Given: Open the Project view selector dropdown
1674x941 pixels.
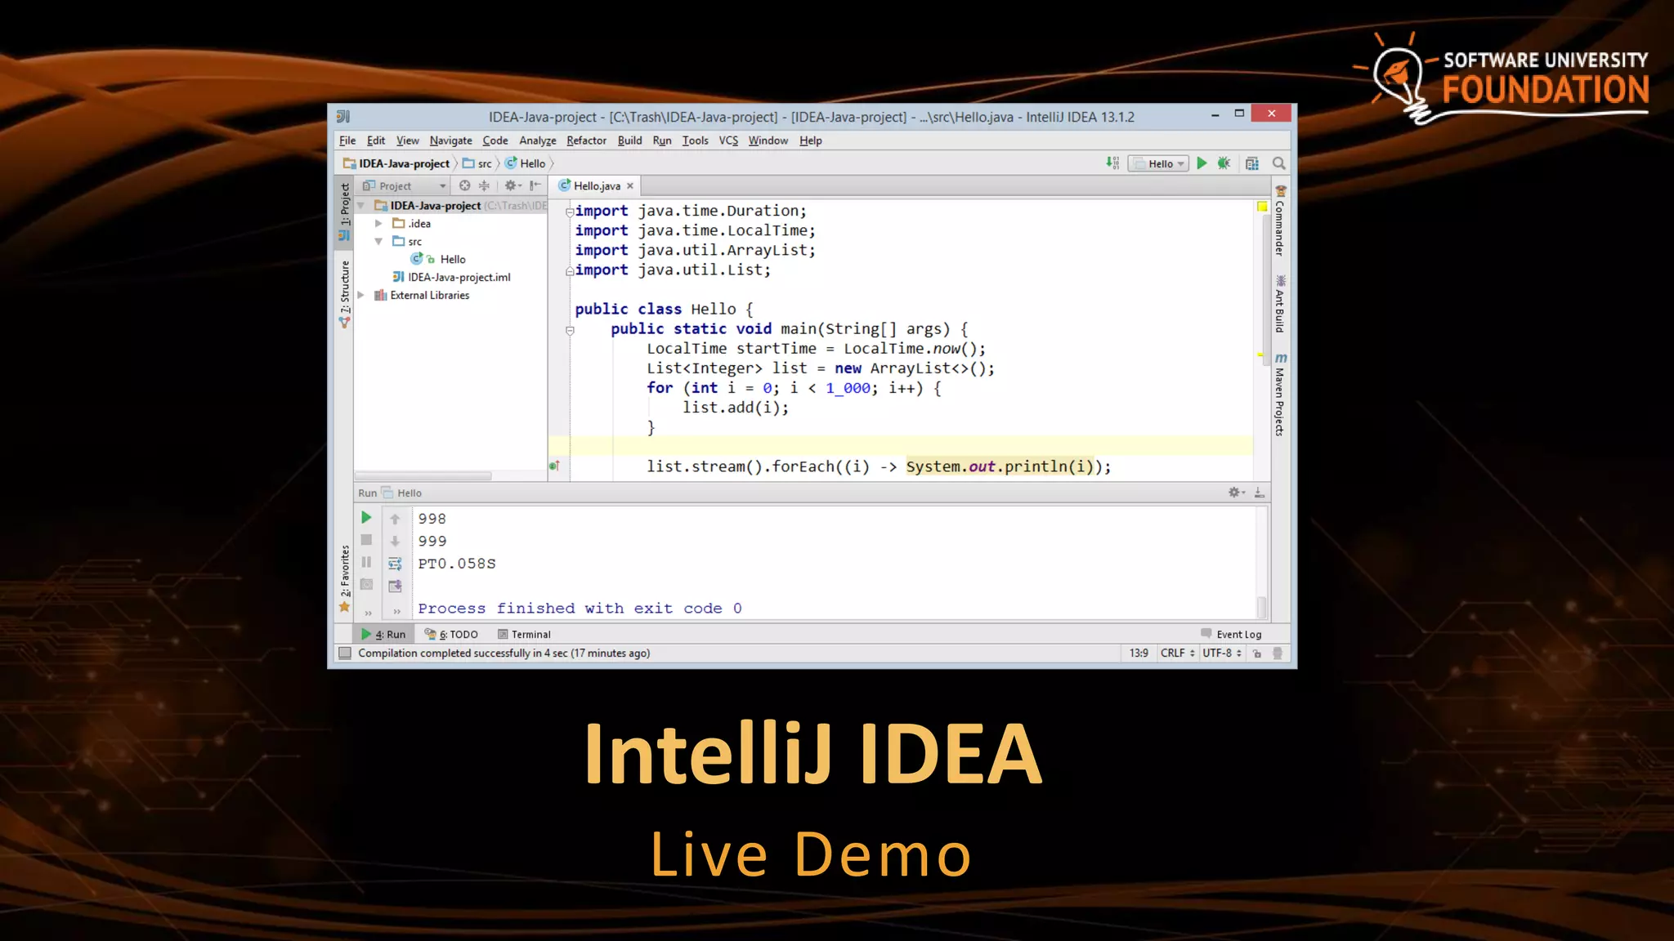Looking at the screenshot, I should pyautogui.click(x=405, y=185).
